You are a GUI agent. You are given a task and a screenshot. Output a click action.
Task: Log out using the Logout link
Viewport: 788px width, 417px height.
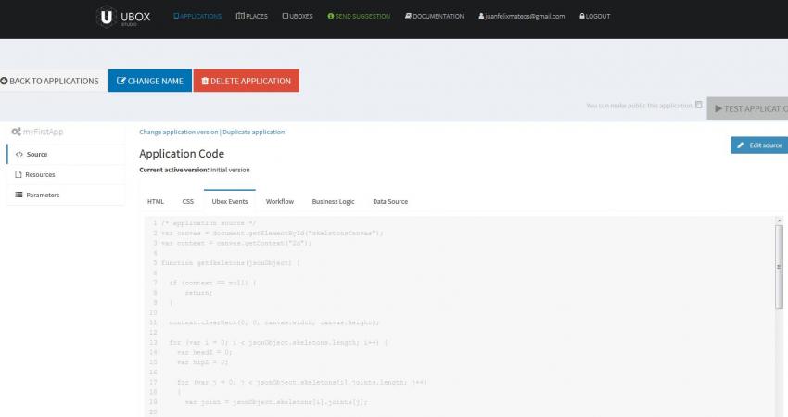click(595, 16)
